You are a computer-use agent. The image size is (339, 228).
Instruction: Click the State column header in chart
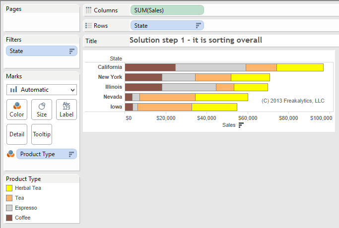116,58
